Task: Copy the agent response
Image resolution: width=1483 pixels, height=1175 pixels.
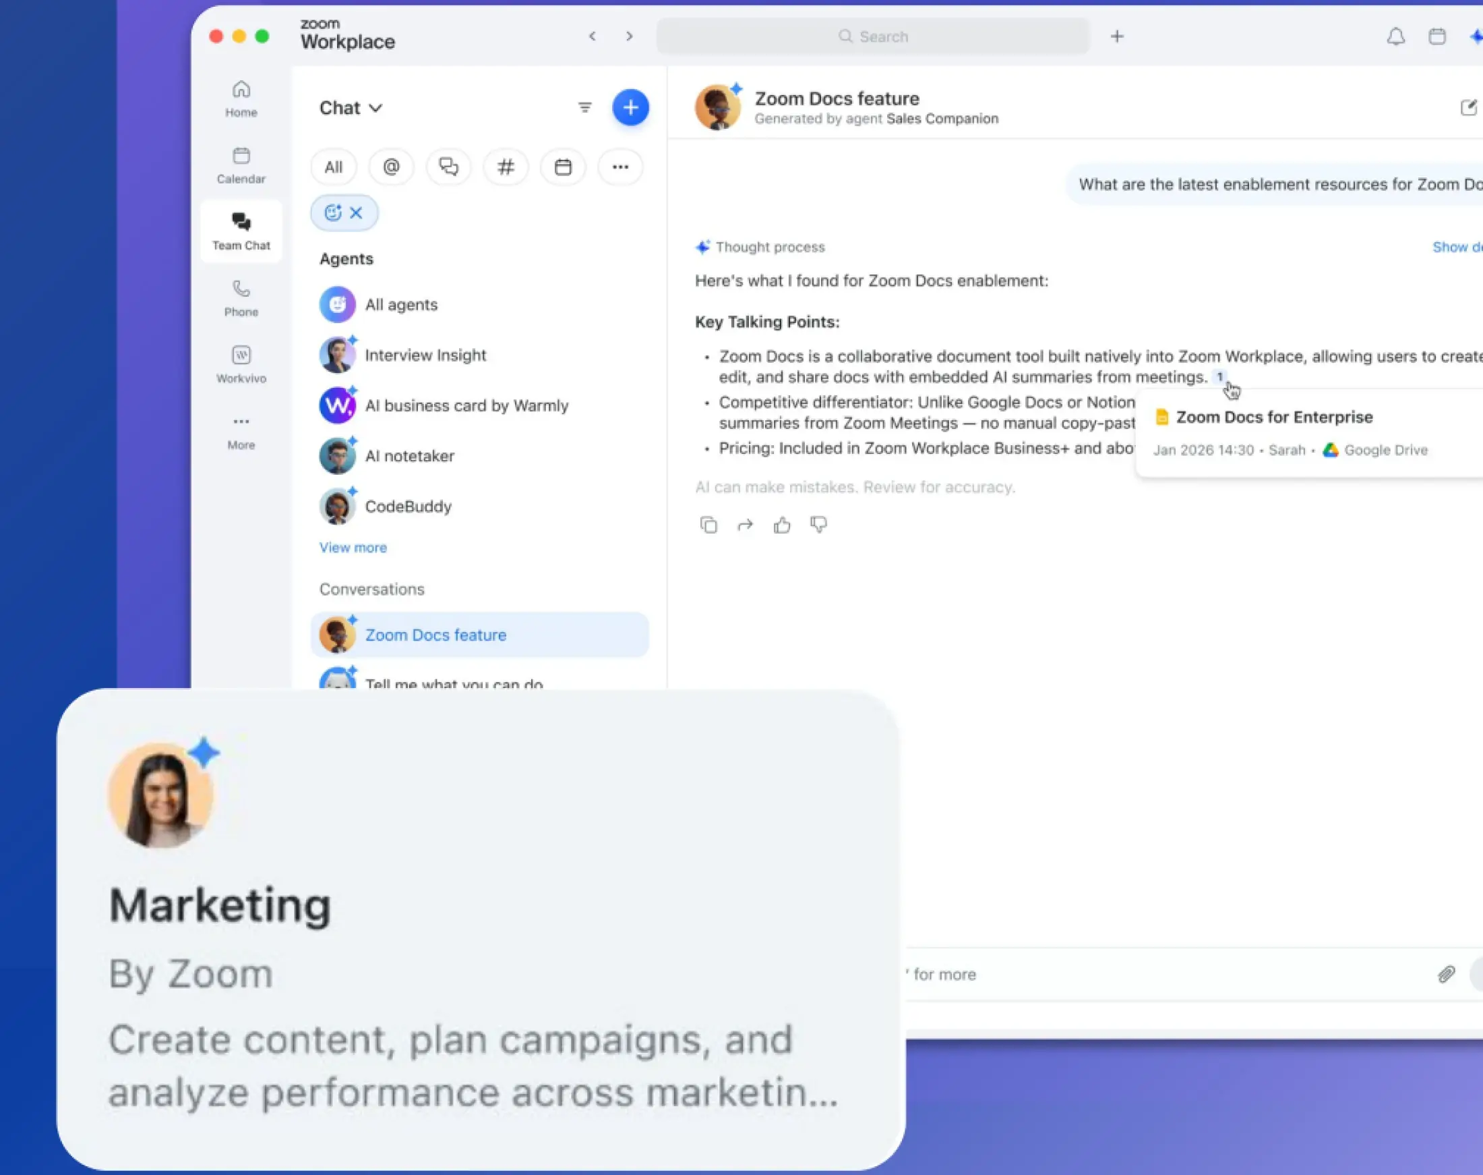Action: pos(708,525)
